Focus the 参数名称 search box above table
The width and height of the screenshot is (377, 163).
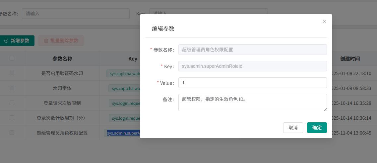[x=76, y=14]
